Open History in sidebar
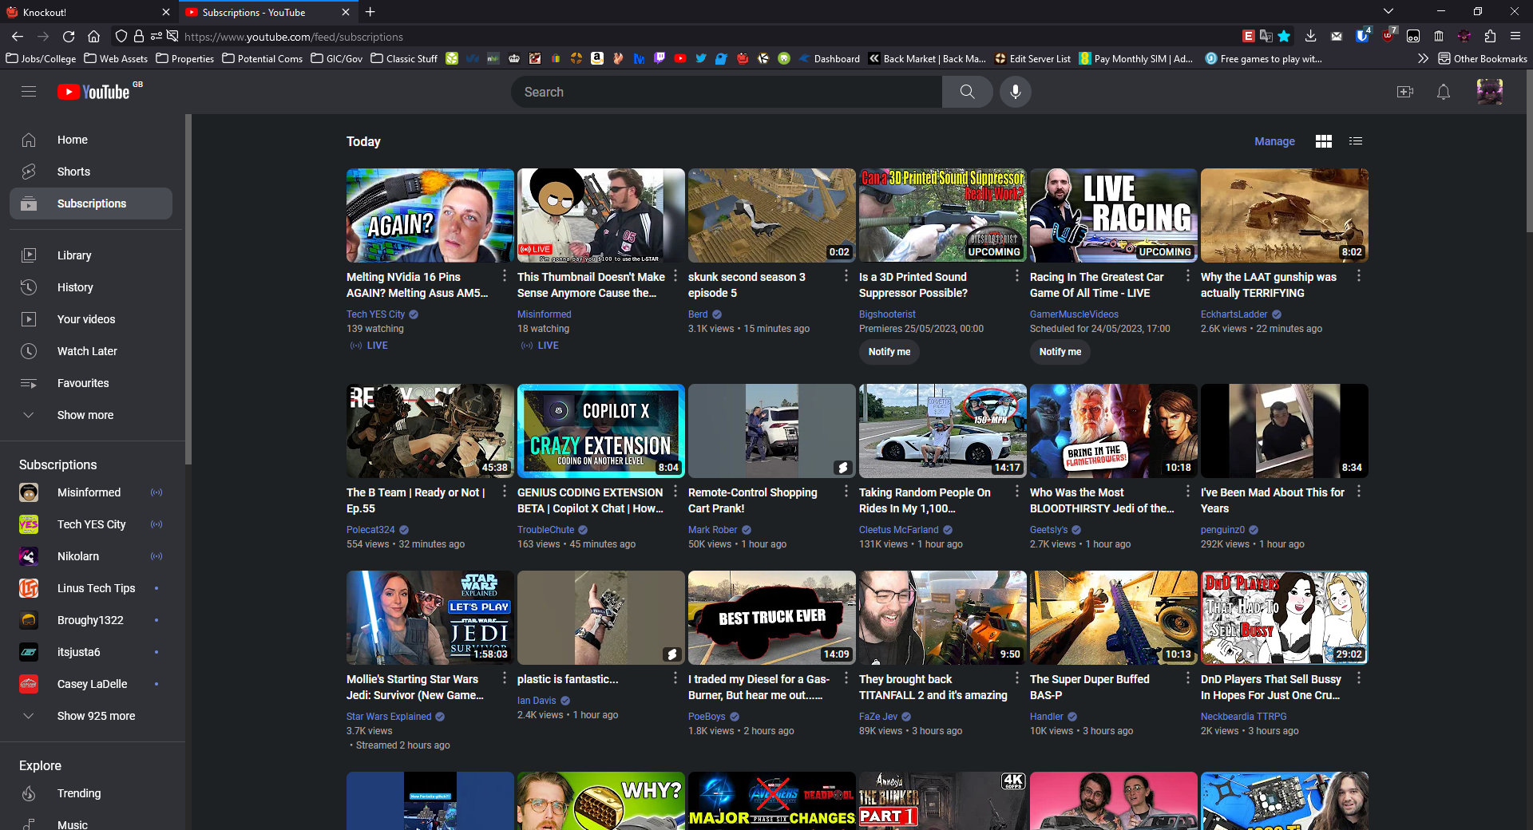Screen dimensions: 1533x830 pyautogui.click(x=91, y=287)
